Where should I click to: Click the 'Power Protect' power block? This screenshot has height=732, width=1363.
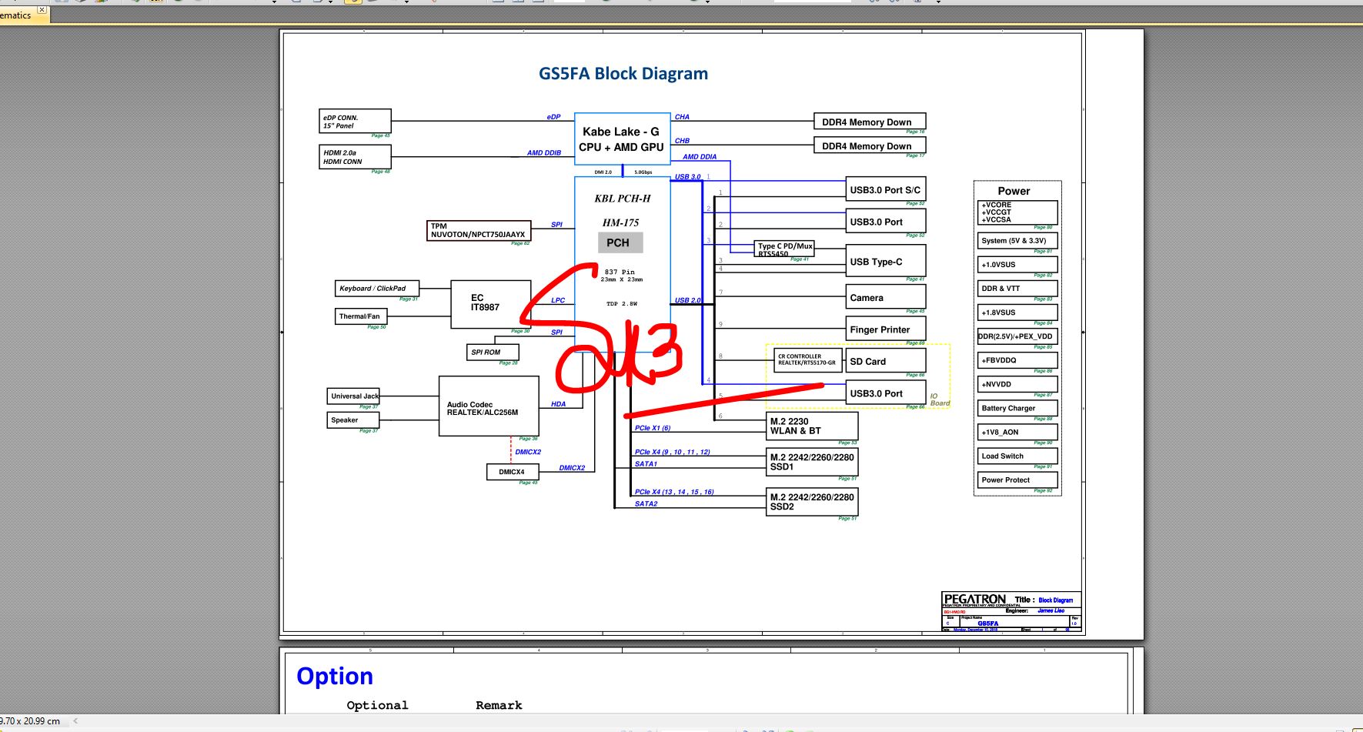1017,480
